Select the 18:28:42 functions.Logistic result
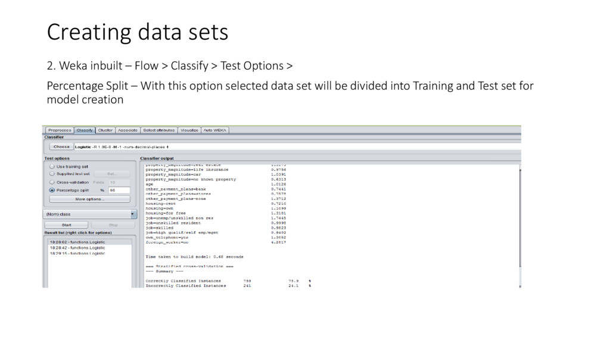Viewport: 610px width, 343px height. (x=89, y=247)
